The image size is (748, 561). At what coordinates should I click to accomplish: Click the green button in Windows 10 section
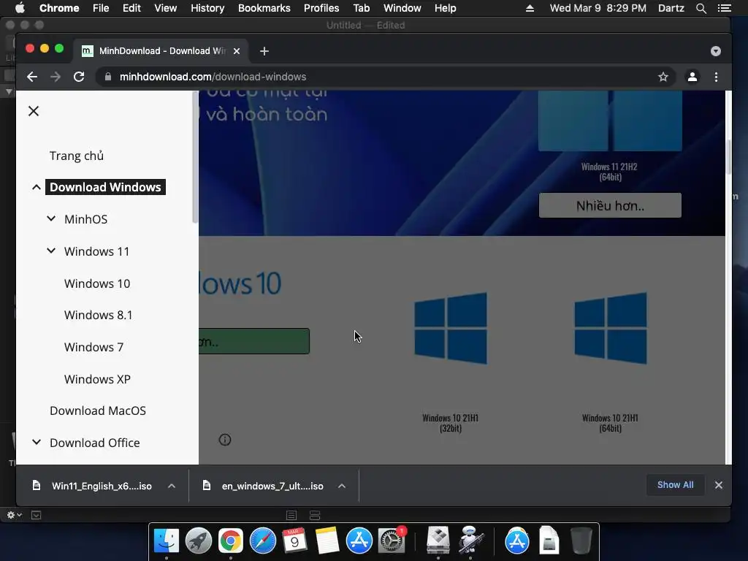point(254,341)
